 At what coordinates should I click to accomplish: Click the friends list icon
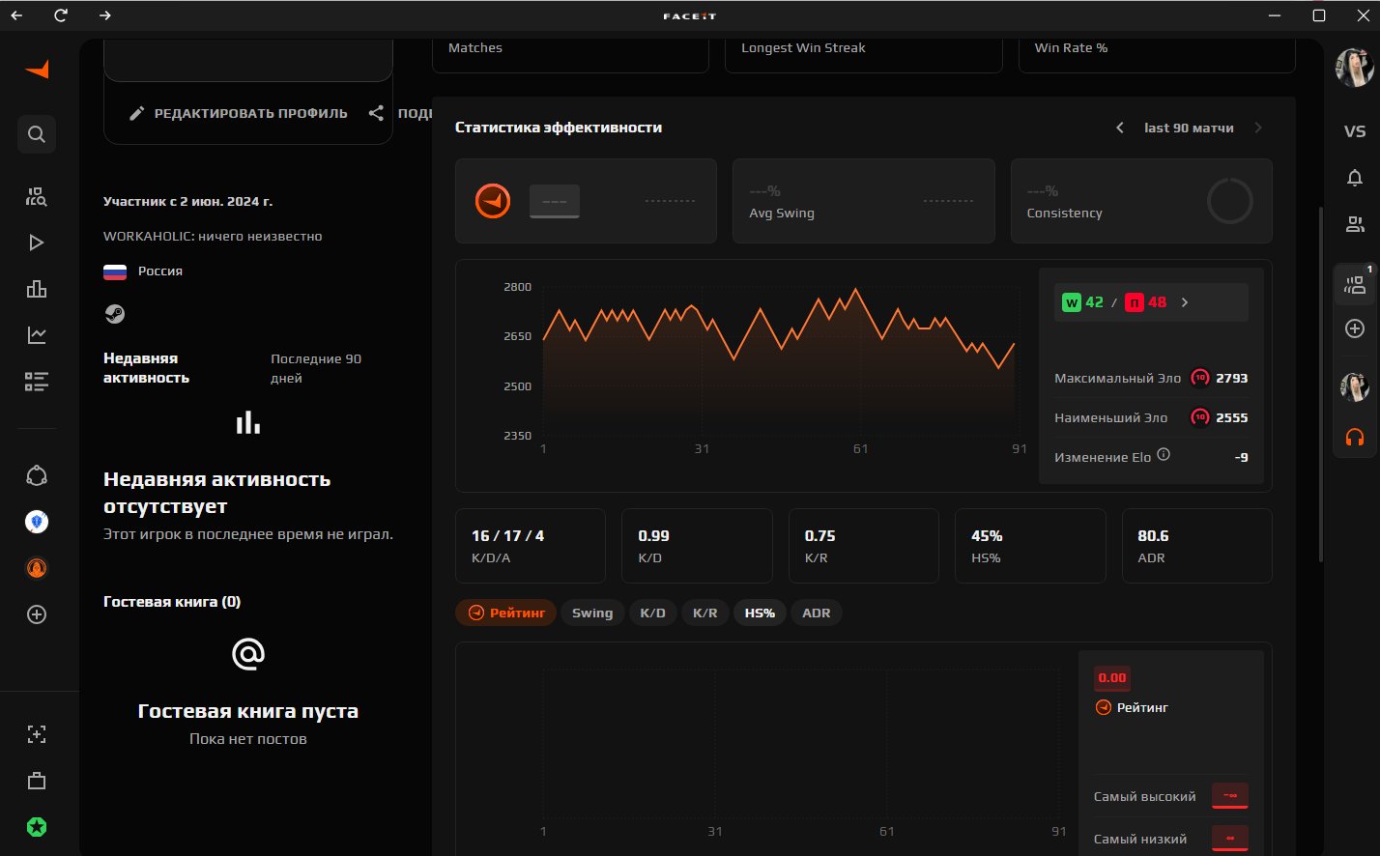(x=1355, y=224)
